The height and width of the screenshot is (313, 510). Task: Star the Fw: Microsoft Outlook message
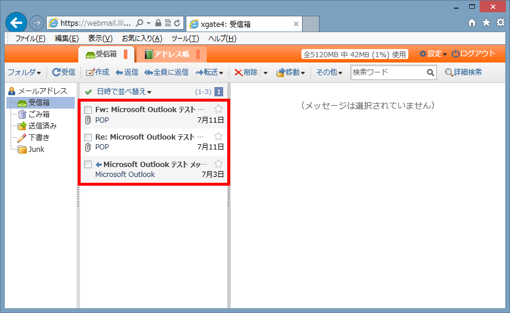click(x=218, y=109)
